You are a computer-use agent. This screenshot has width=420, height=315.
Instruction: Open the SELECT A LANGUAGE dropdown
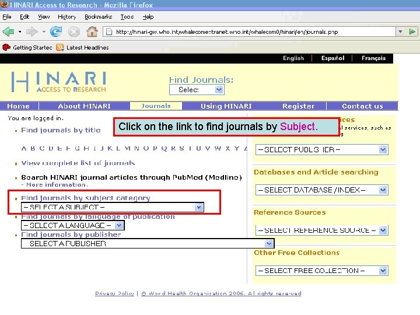click(72, 225)
